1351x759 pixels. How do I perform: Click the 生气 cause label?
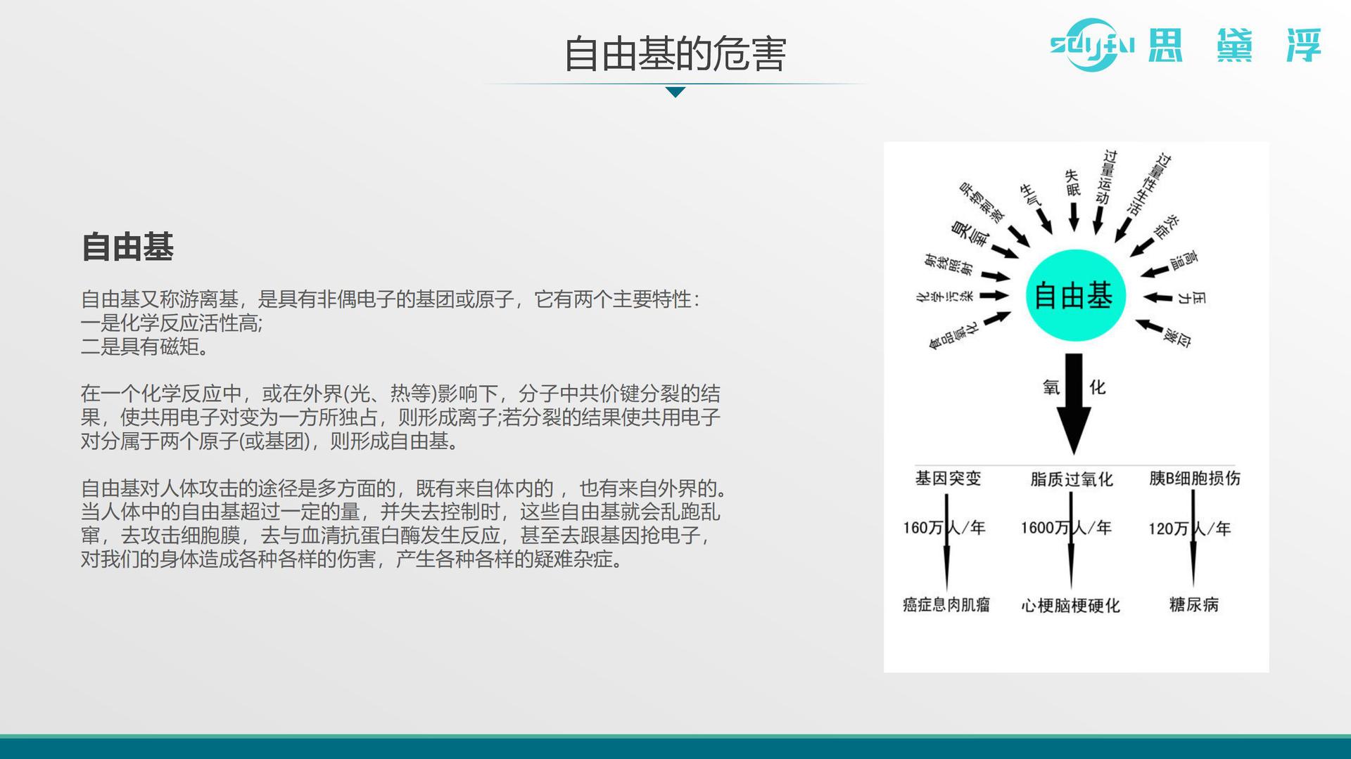pos(1030,195)
